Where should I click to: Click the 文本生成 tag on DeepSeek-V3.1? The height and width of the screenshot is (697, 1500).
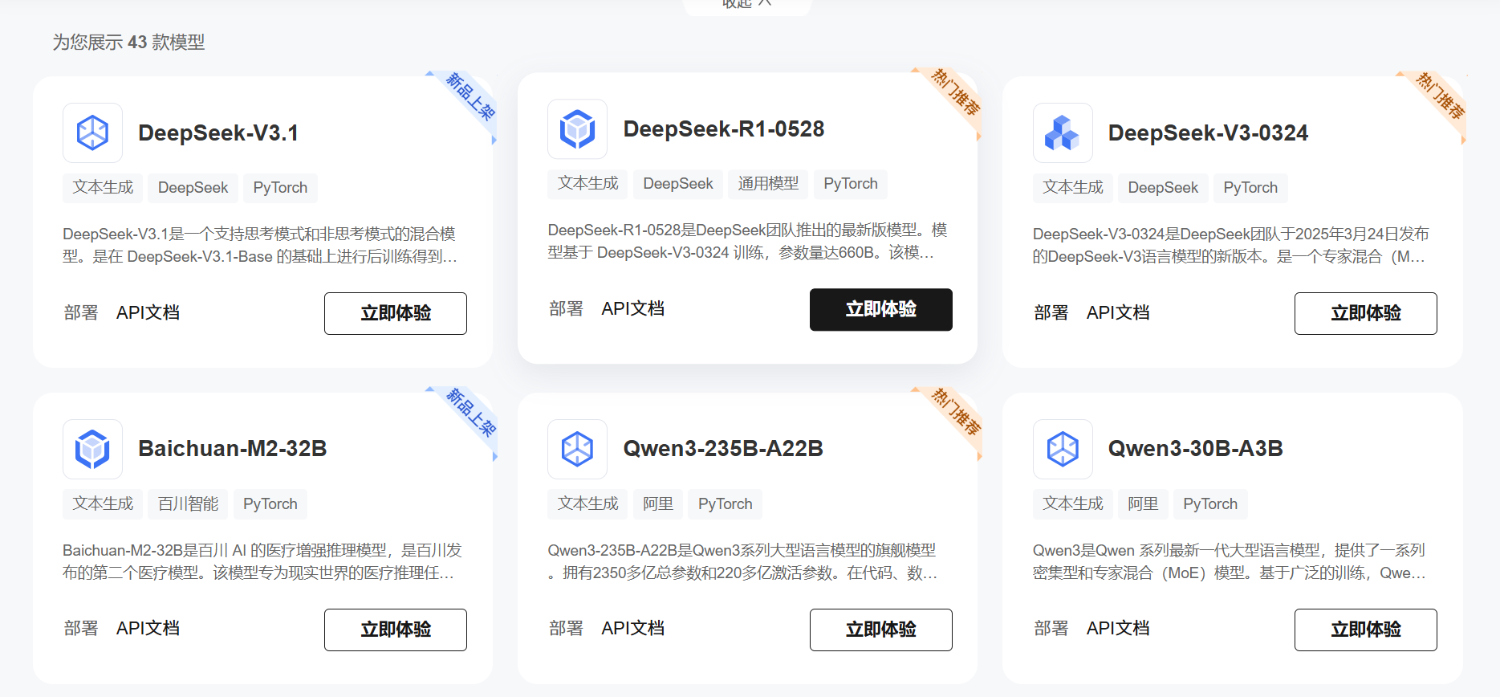(103, 187)
